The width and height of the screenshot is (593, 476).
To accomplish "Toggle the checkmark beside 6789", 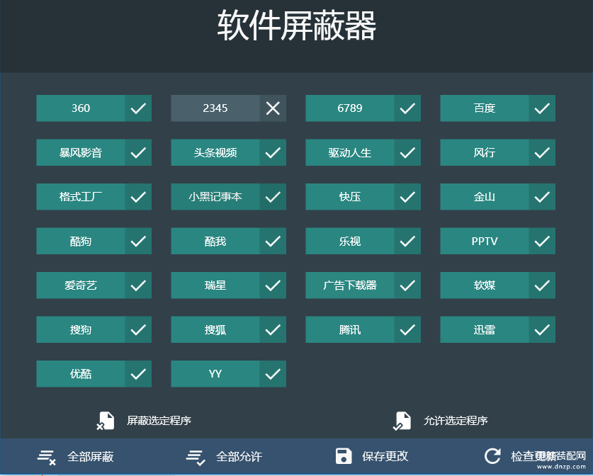I will click(407, 108).
